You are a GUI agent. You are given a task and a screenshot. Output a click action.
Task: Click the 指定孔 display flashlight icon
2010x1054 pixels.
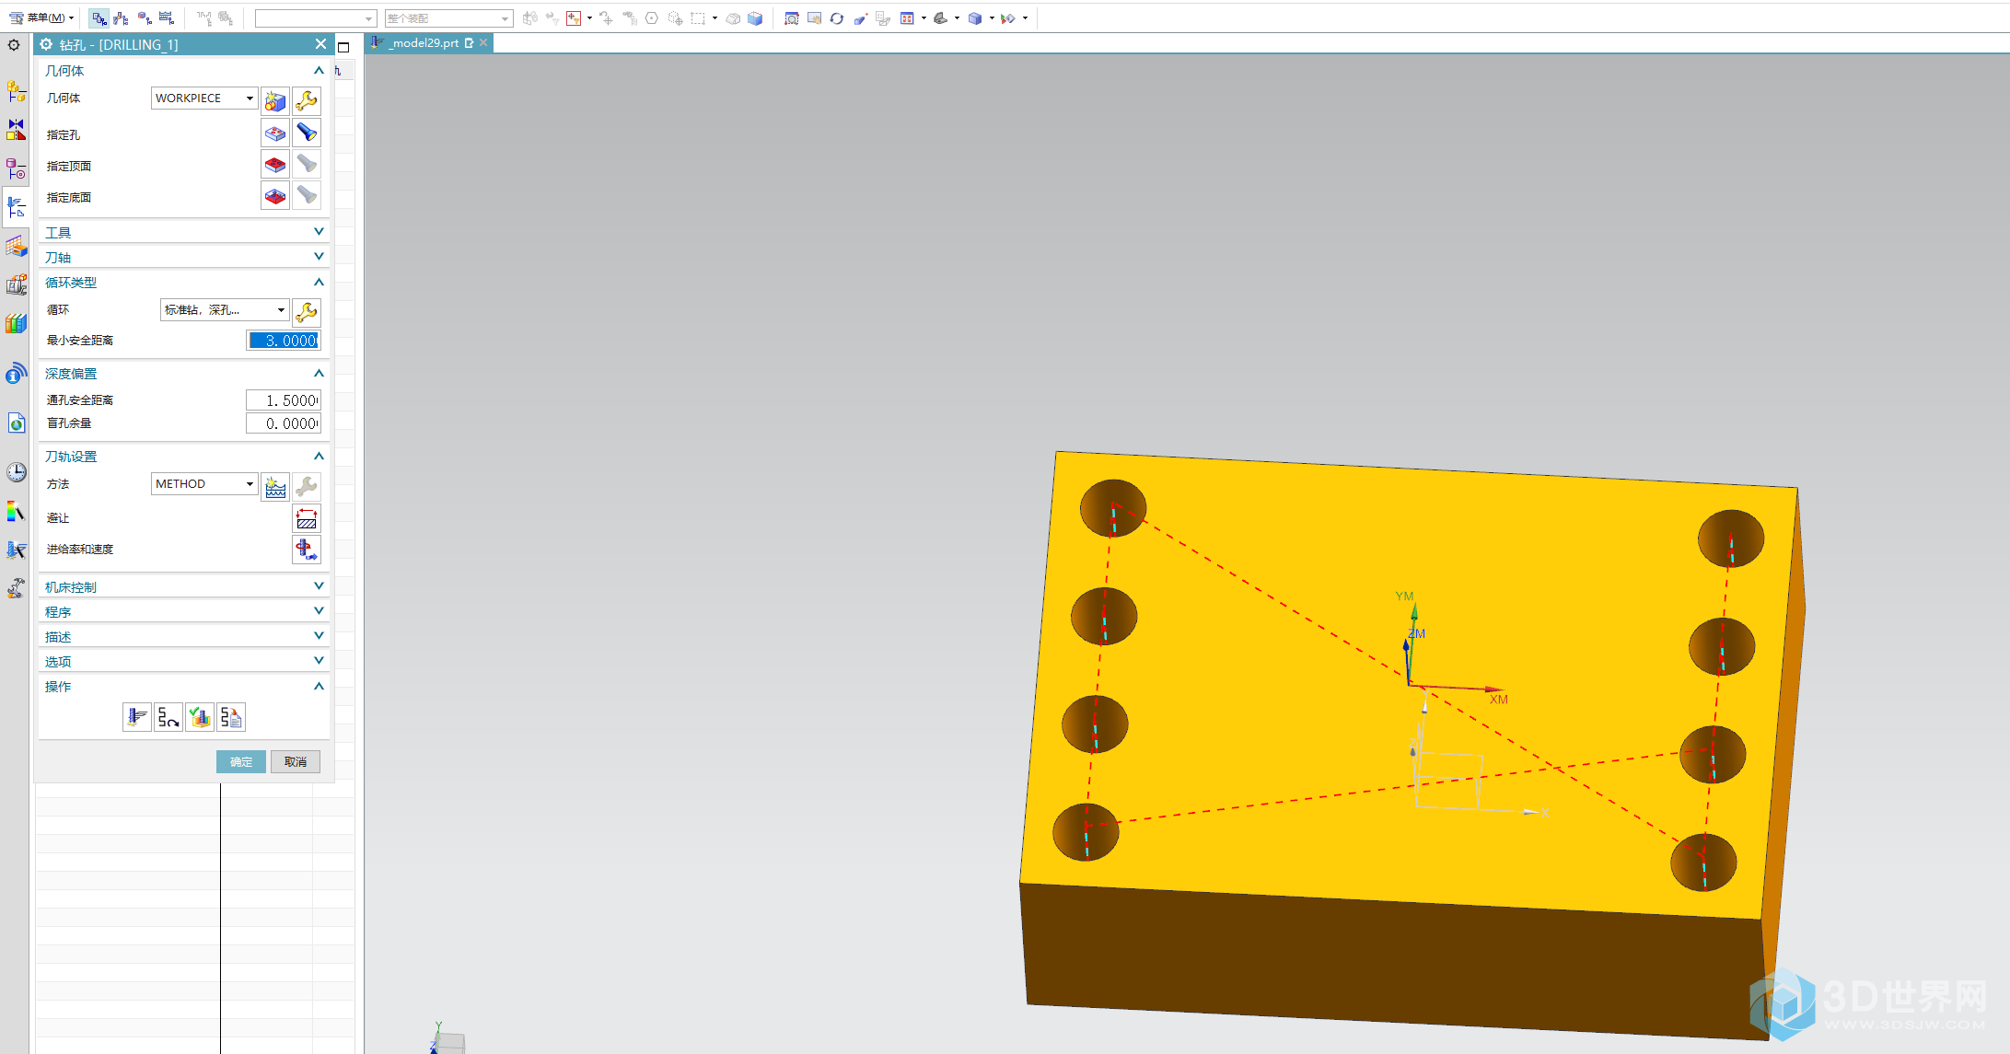pyautogui.click(x=307, y=133)
